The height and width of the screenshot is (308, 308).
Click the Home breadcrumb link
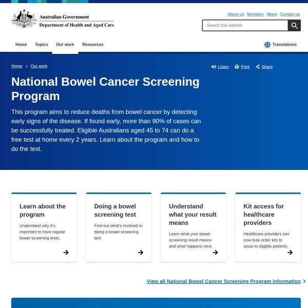point(17,66)
